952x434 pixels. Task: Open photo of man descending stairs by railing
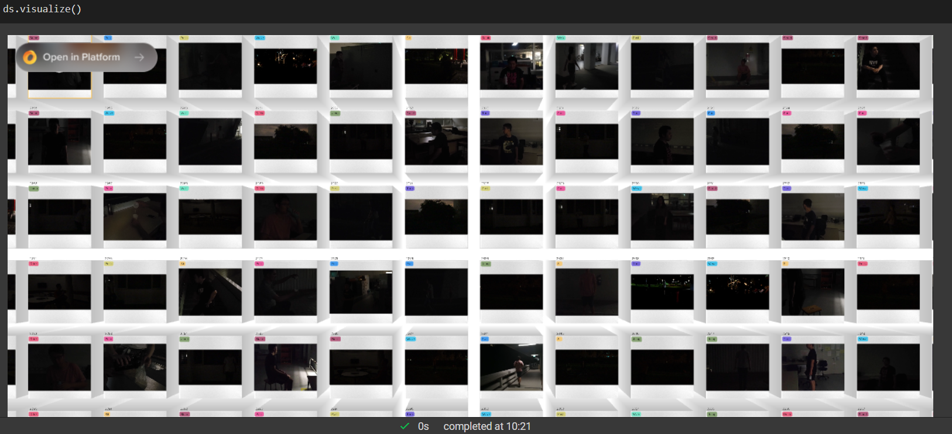click(210, 292)
